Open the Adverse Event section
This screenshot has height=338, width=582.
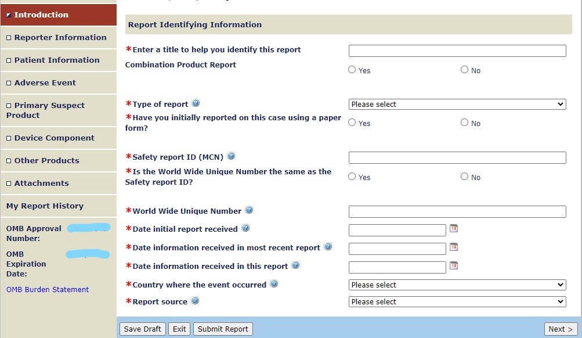(45, 83)
